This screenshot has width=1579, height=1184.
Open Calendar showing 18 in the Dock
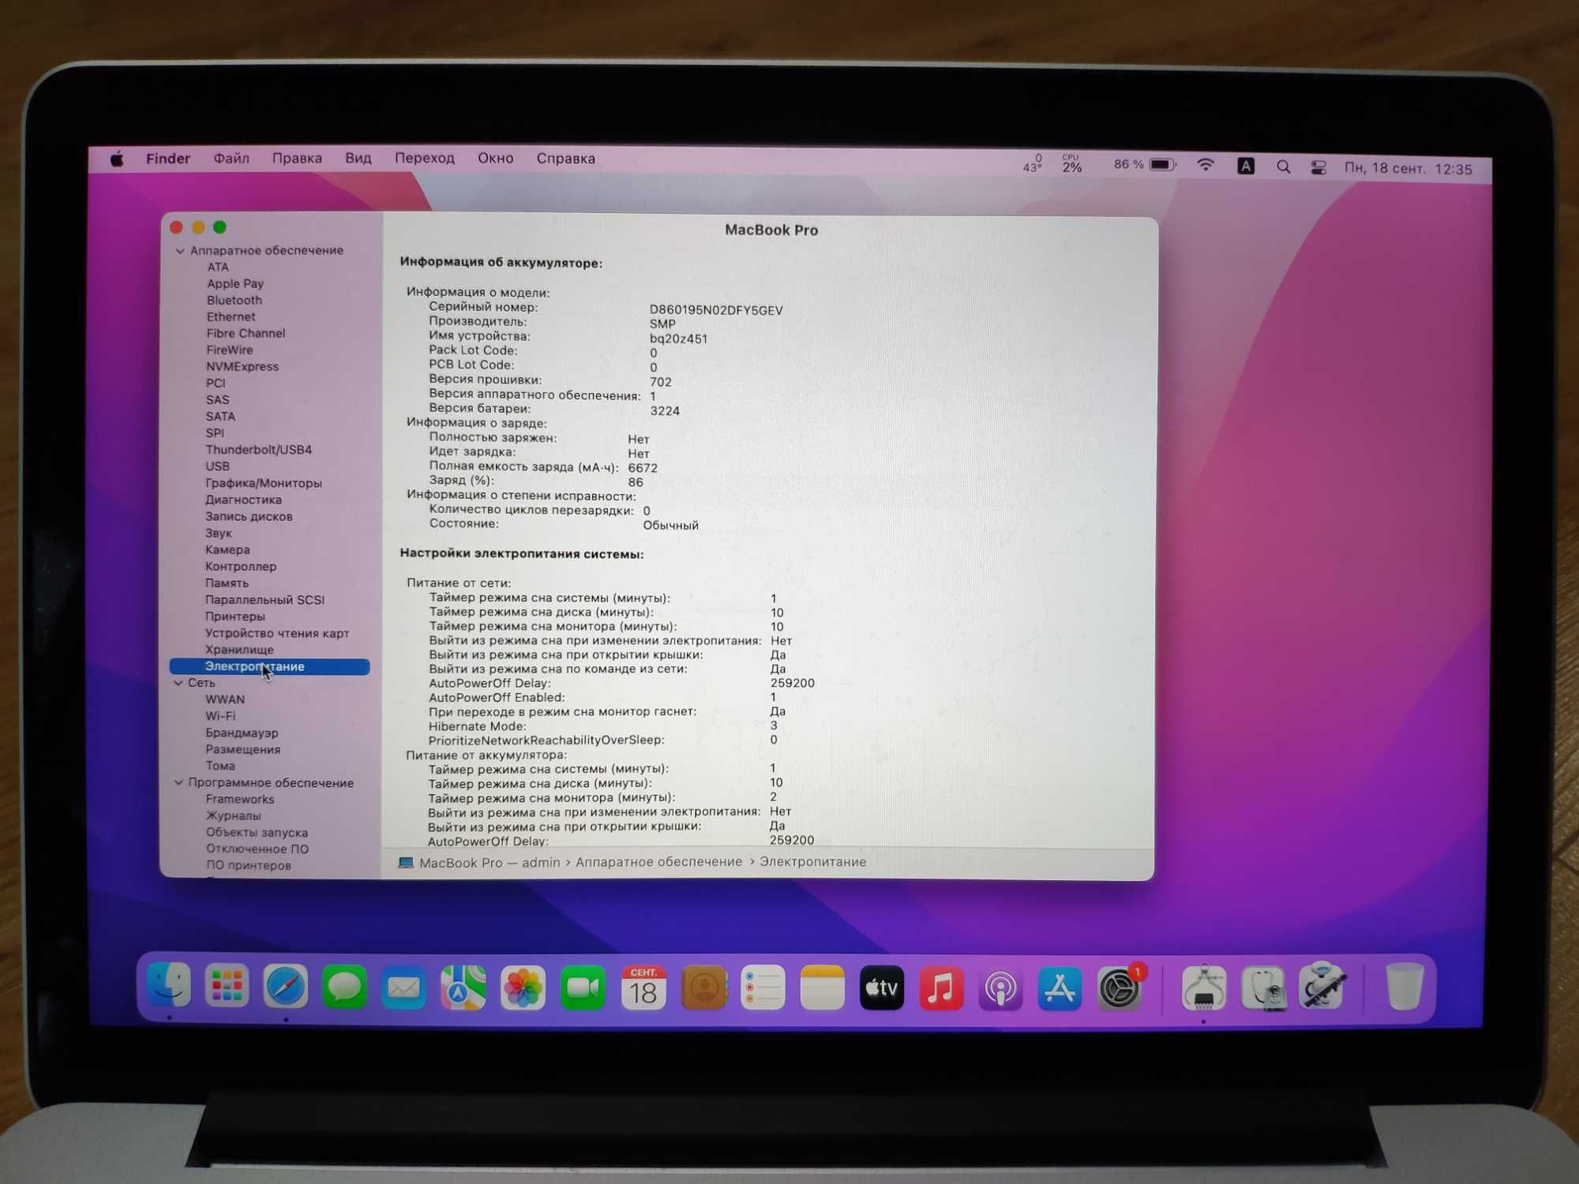point(643,987)
